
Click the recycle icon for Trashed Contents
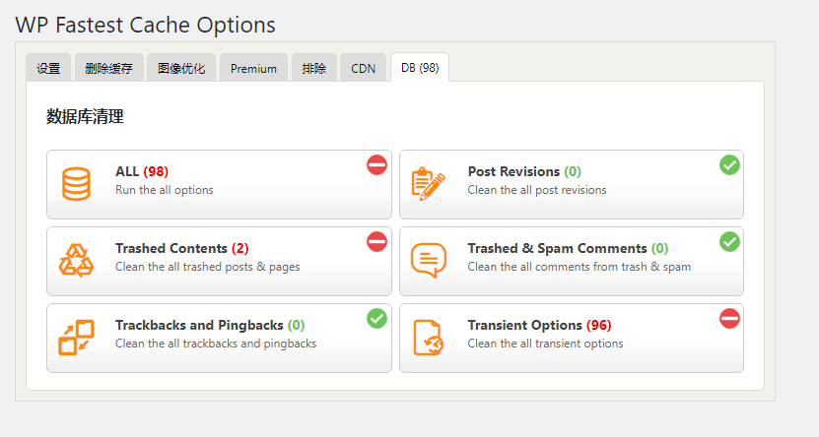[x=76, y=260]
